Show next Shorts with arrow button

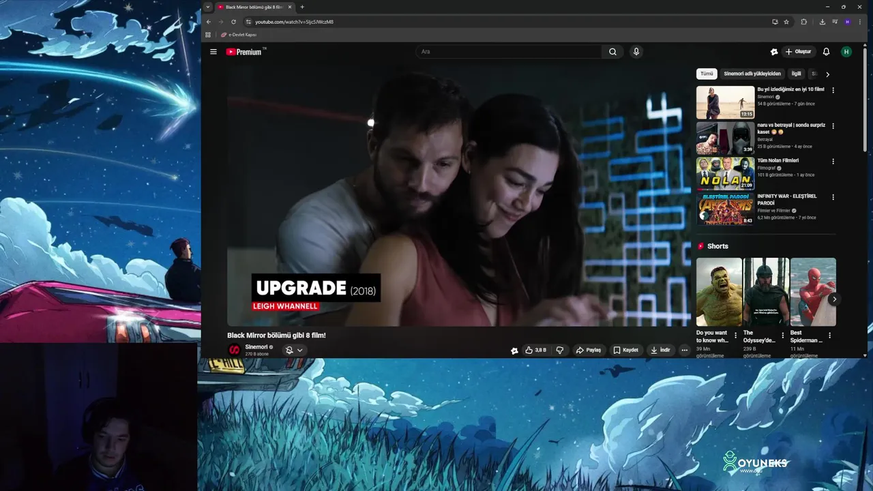click(x=834, y=299)
